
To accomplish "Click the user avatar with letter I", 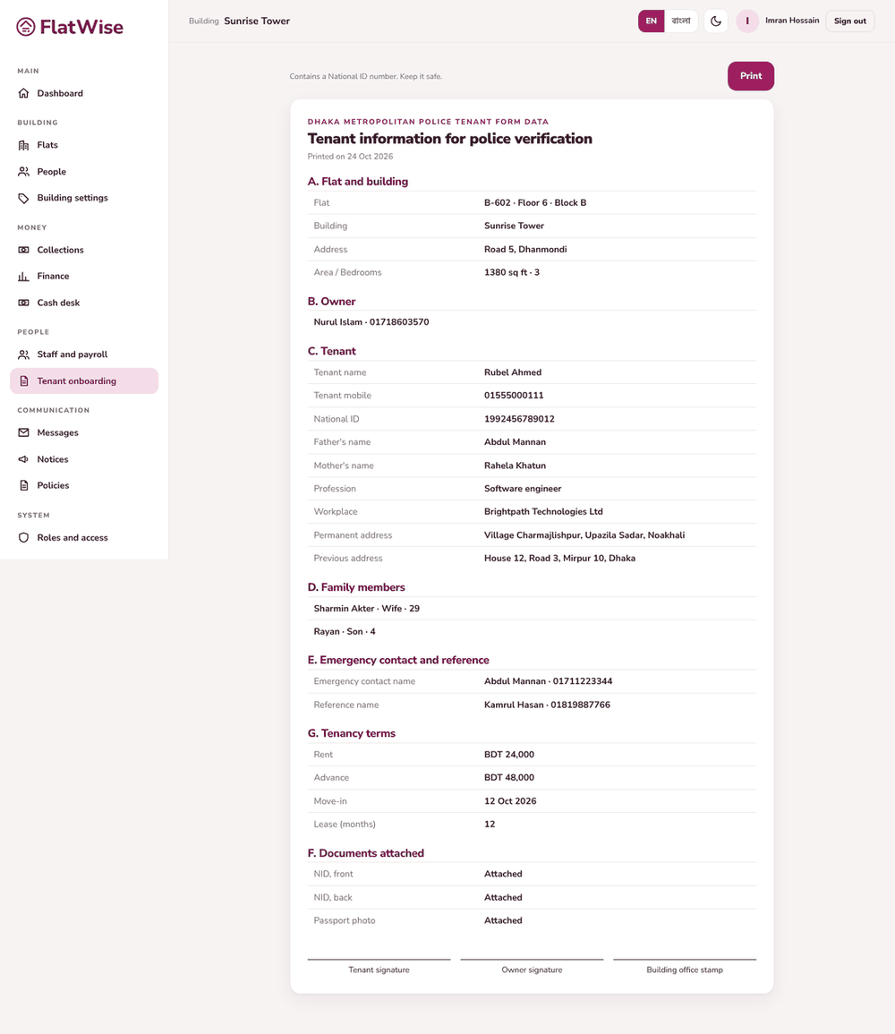I will coord(747,21).
